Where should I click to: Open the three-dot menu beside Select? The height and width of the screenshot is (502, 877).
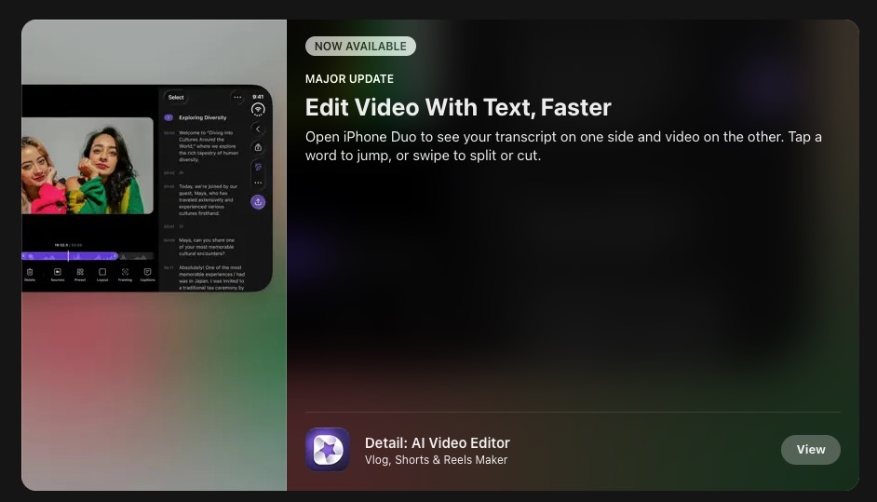(x=237, y=98)
